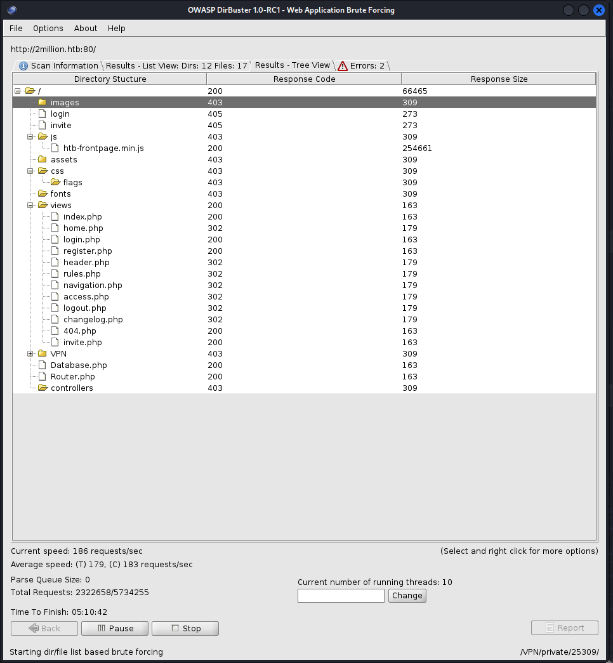613x663 pixels.
Task: Click the file icon beside invite
Action: 43,125
